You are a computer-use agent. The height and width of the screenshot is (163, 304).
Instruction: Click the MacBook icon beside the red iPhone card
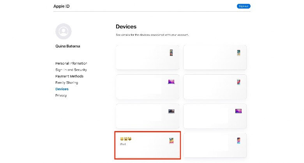tap(171, 82)
